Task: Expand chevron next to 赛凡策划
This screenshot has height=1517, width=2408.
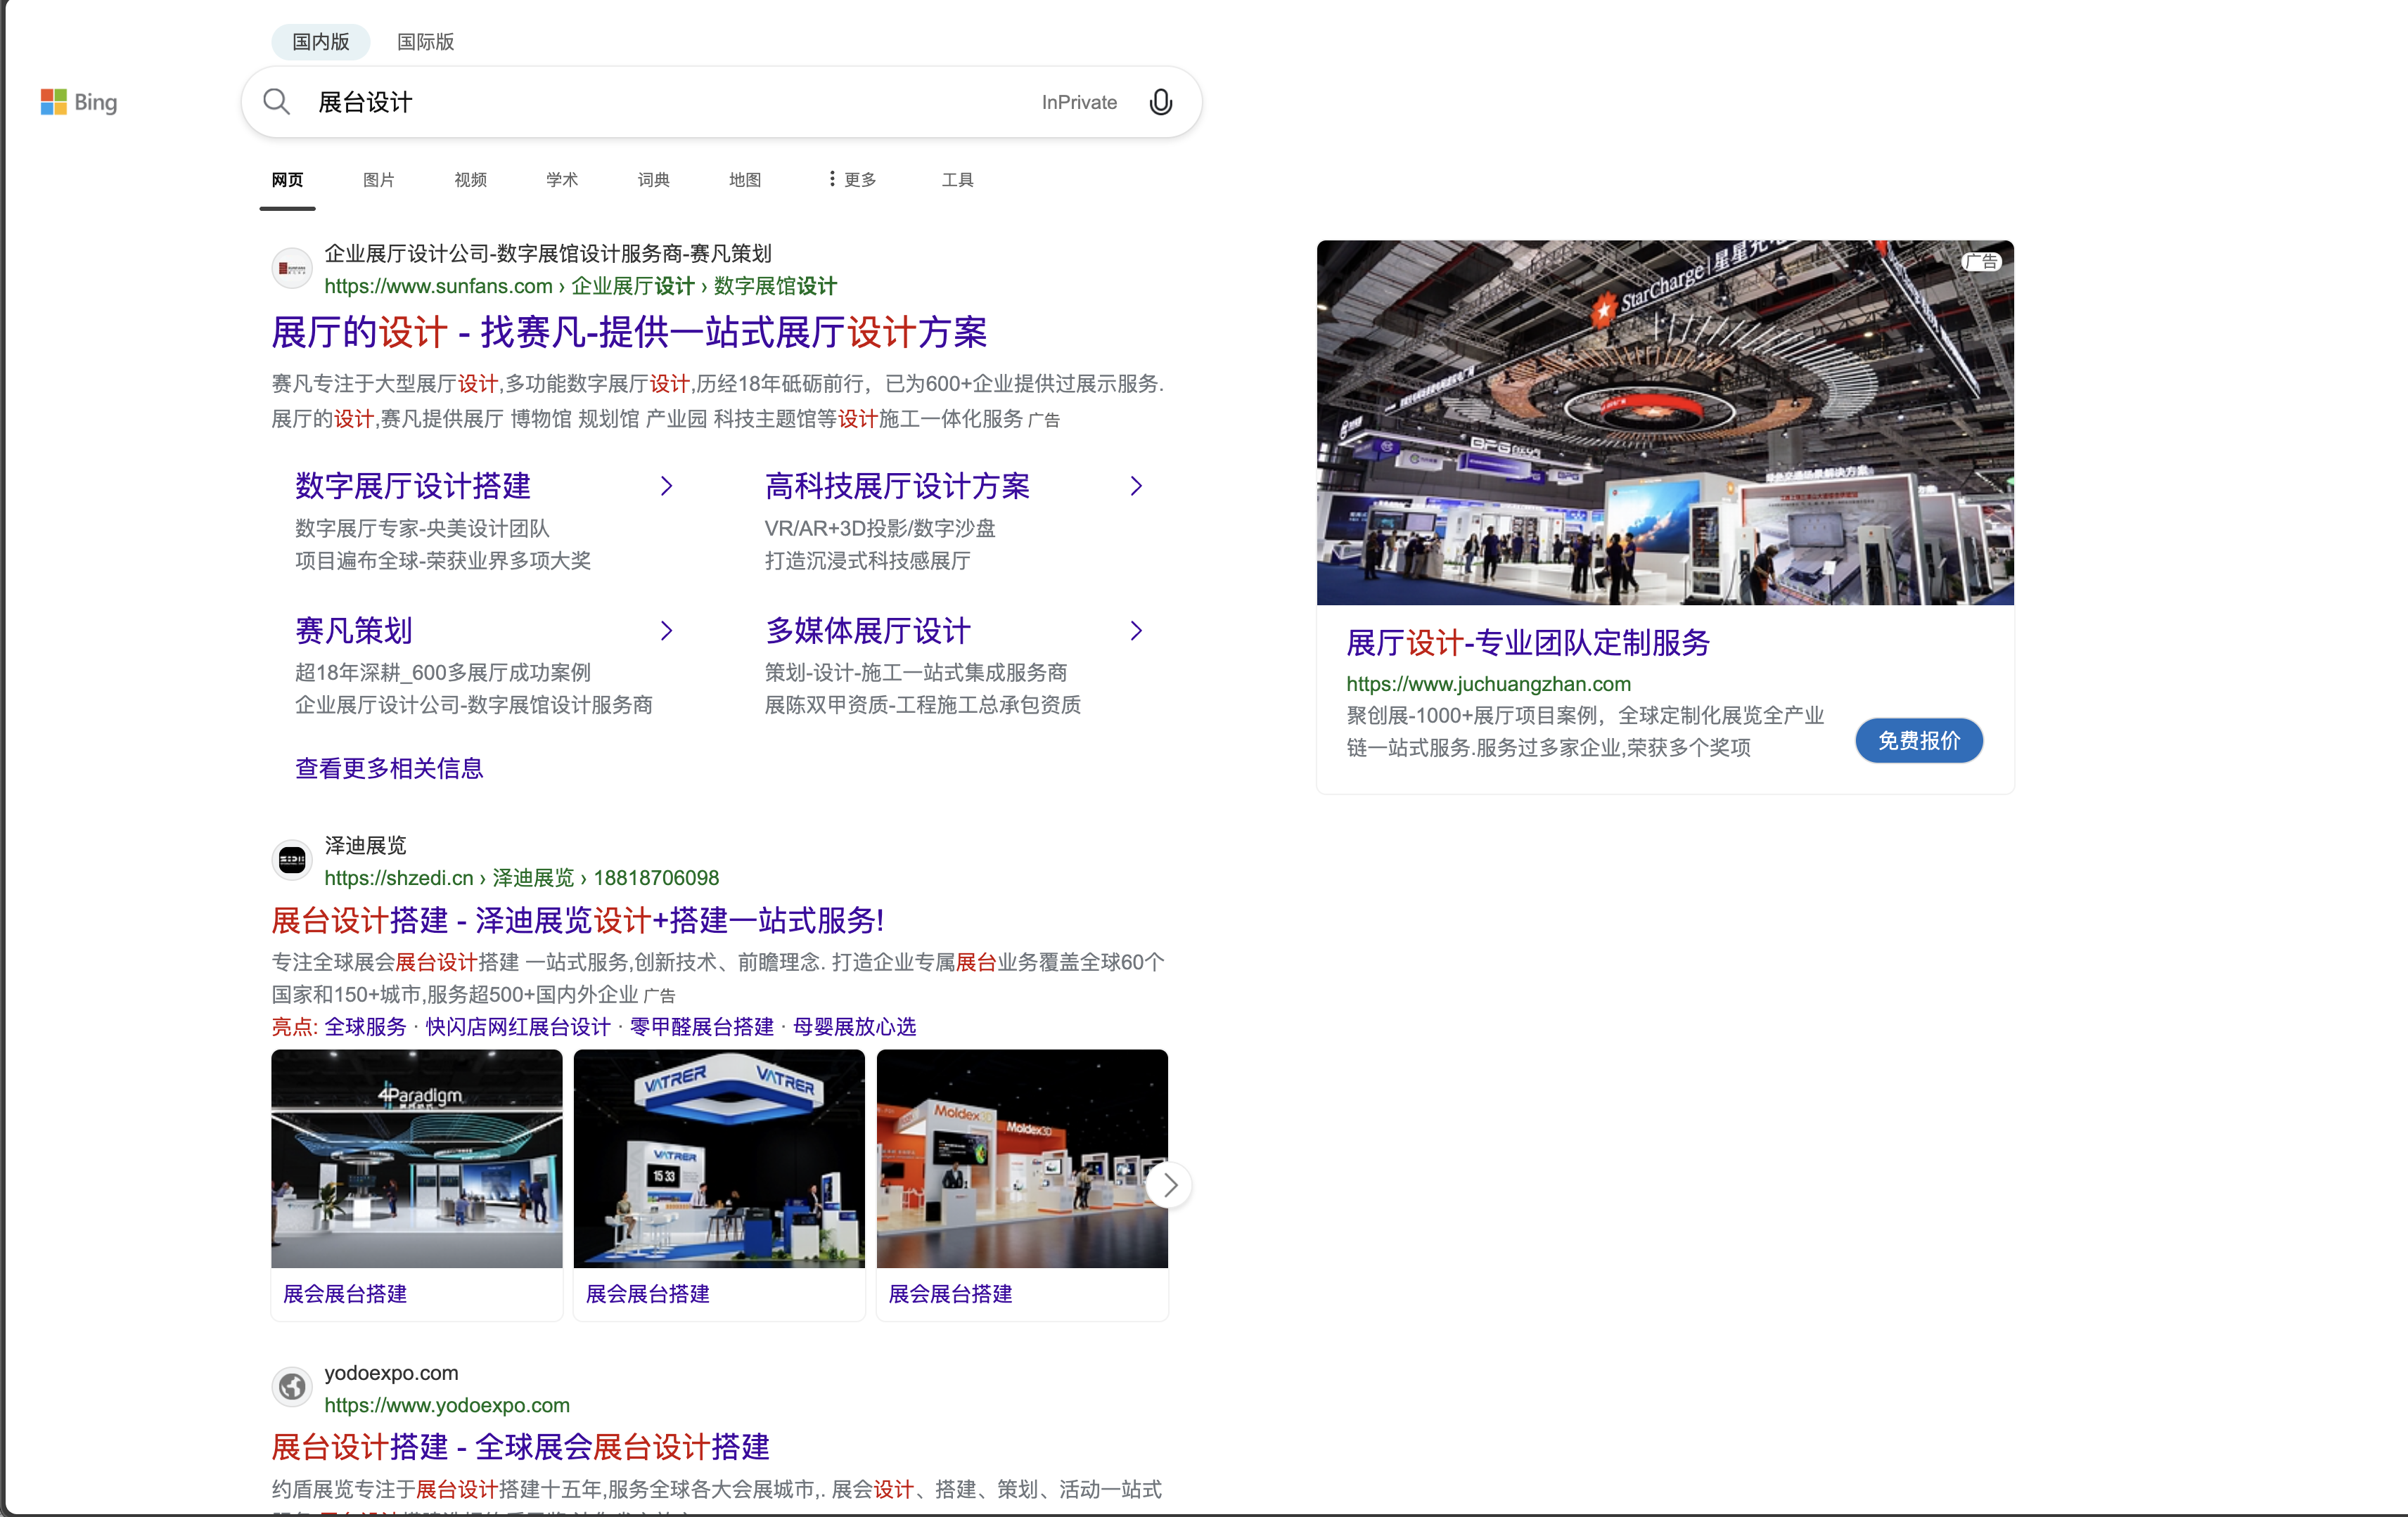Action: 667,631
